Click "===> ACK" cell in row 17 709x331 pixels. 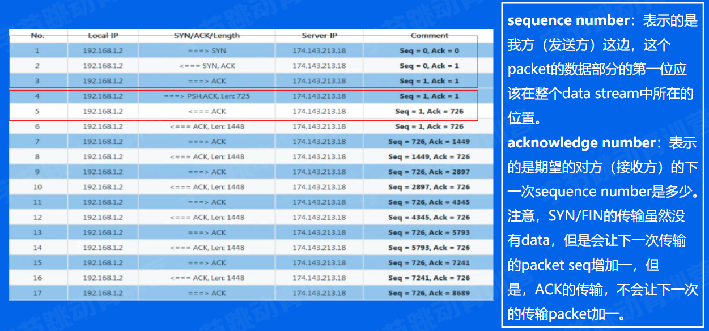(207, 293)
